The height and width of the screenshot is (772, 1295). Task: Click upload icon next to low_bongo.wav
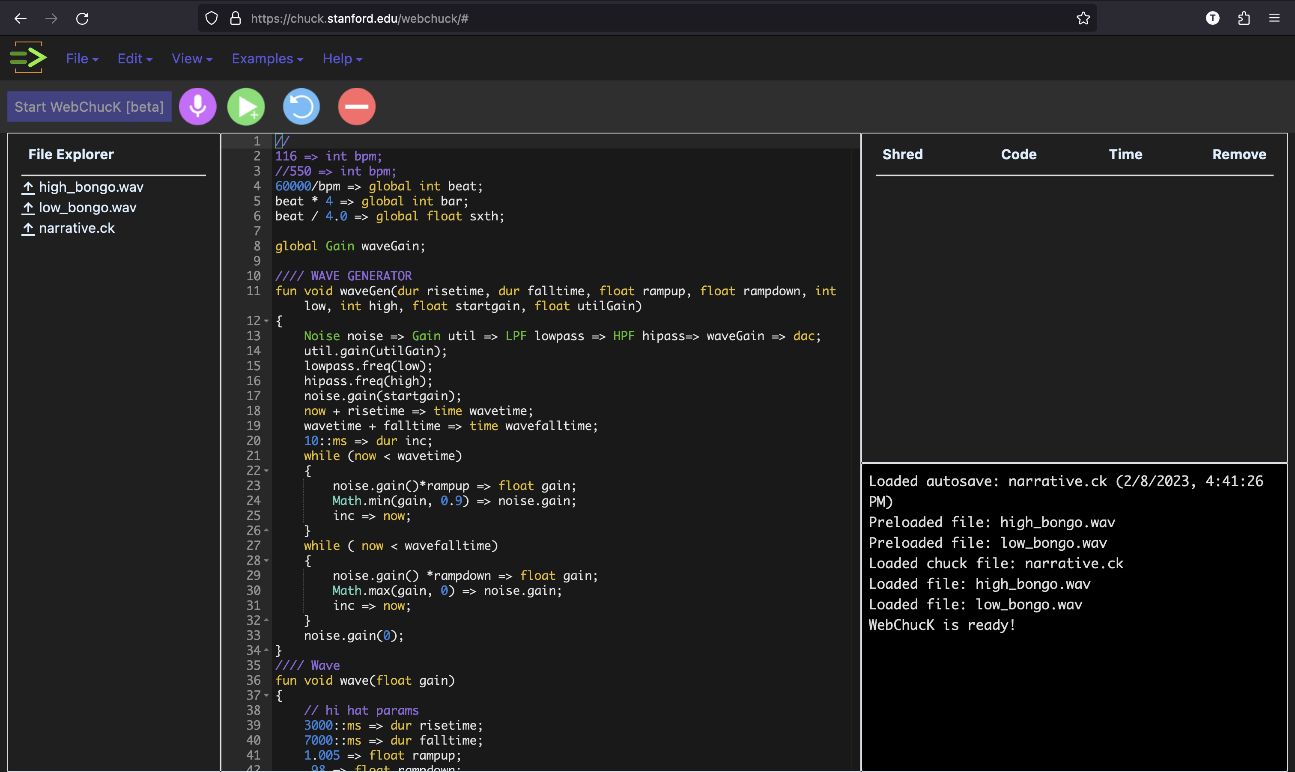tap(28, 208)
